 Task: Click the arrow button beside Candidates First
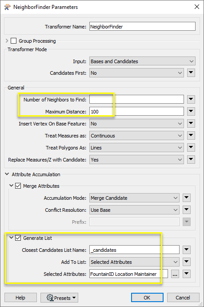click(x=191, y=73)
